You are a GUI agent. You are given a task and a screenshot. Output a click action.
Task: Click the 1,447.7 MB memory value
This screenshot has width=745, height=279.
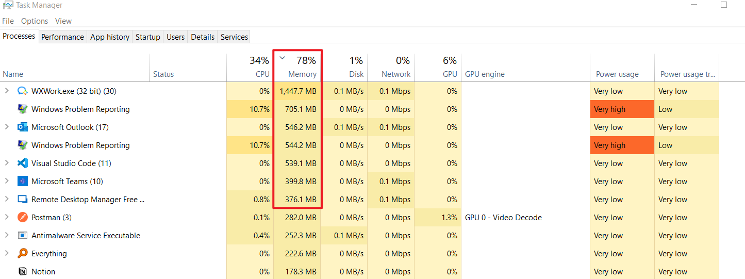[297, 91]
